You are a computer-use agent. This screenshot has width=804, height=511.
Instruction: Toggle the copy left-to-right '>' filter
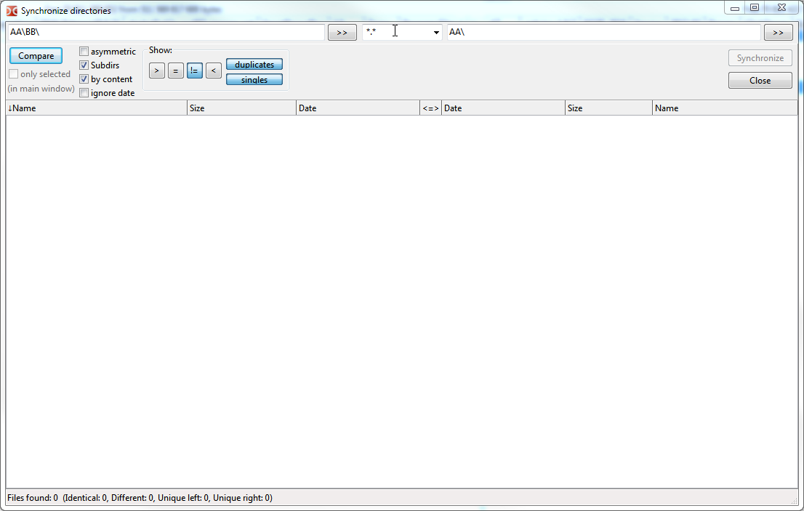click(157, 71)
